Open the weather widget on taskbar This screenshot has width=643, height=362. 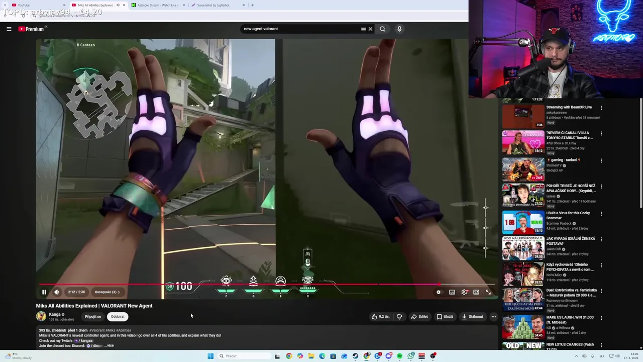[x=18, y=356]
